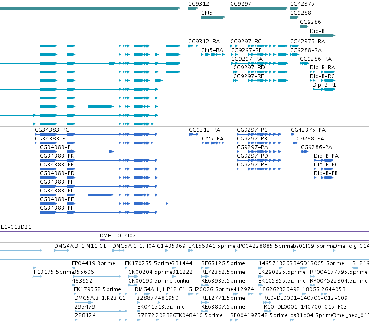Select protein CG34383-PF
369x322 pixels.
pos(56,182)
